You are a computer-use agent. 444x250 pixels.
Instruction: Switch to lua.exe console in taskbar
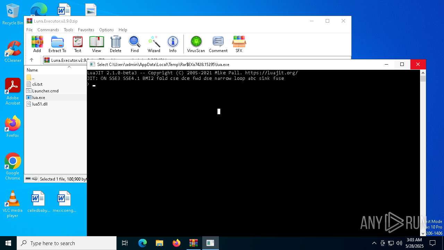[x=210, y=243]
